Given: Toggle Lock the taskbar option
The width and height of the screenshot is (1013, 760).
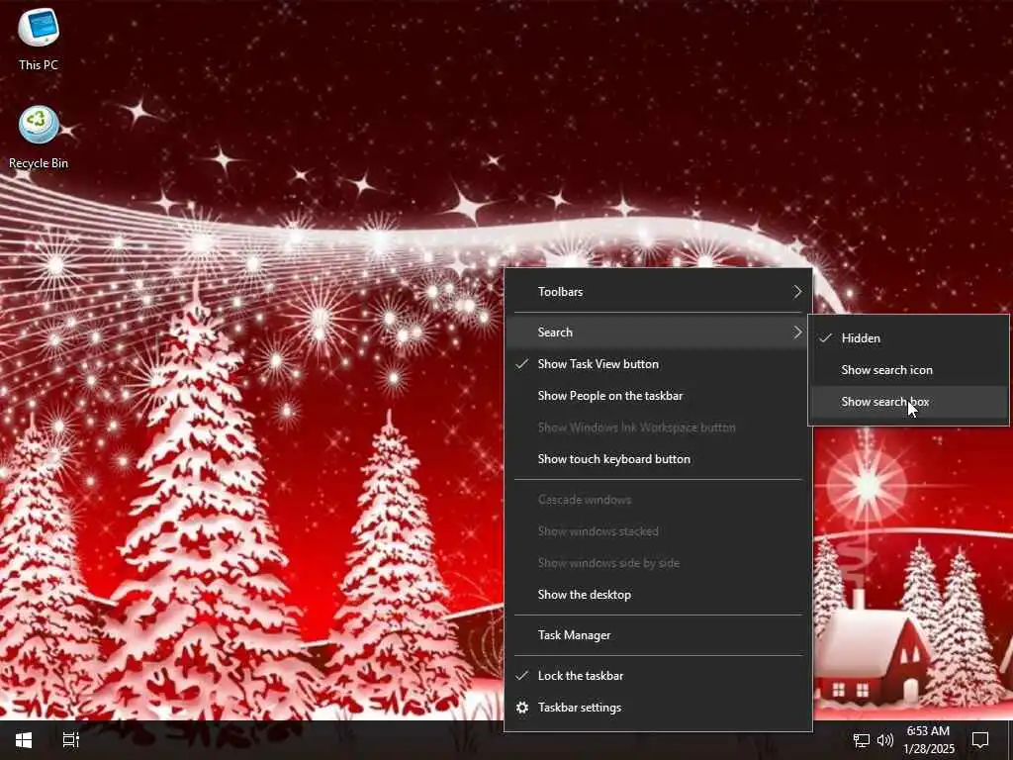Looking at the screenshot, I should pos(658,675).
